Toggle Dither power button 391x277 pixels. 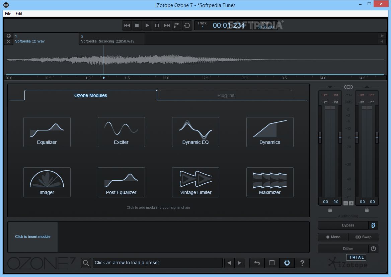click(373, 249)
